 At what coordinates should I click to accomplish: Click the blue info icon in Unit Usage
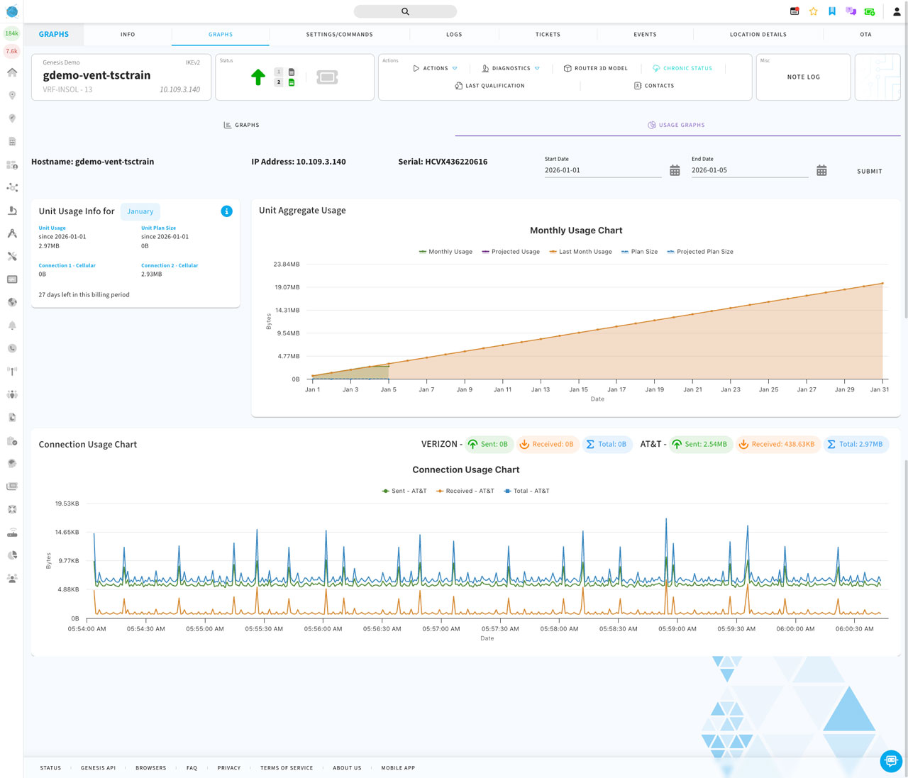(x=226, y=211)
